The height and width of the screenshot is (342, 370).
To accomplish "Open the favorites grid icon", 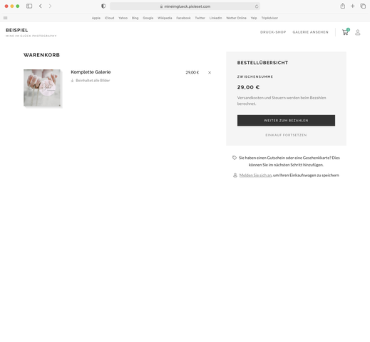I will 6,18.
